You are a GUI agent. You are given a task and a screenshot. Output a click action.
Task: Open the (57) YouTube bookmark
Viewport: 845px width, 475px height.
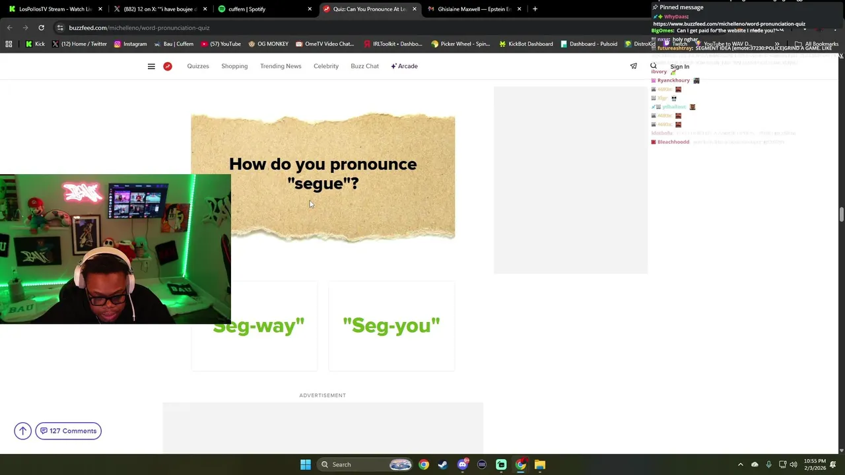(220, 44)
